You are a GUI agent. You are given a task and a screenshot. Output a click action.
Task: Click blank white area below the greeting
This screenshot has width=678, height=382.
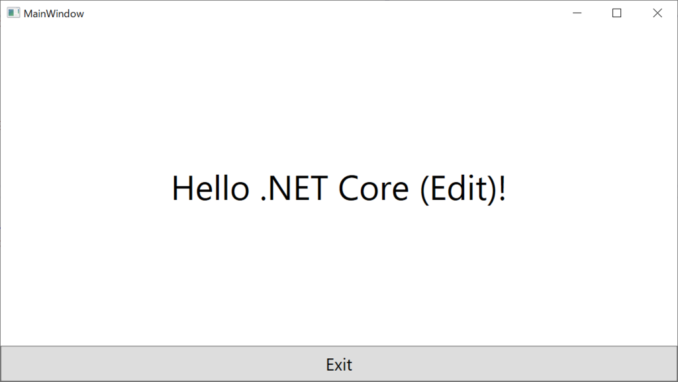click(x=339, y=277)
